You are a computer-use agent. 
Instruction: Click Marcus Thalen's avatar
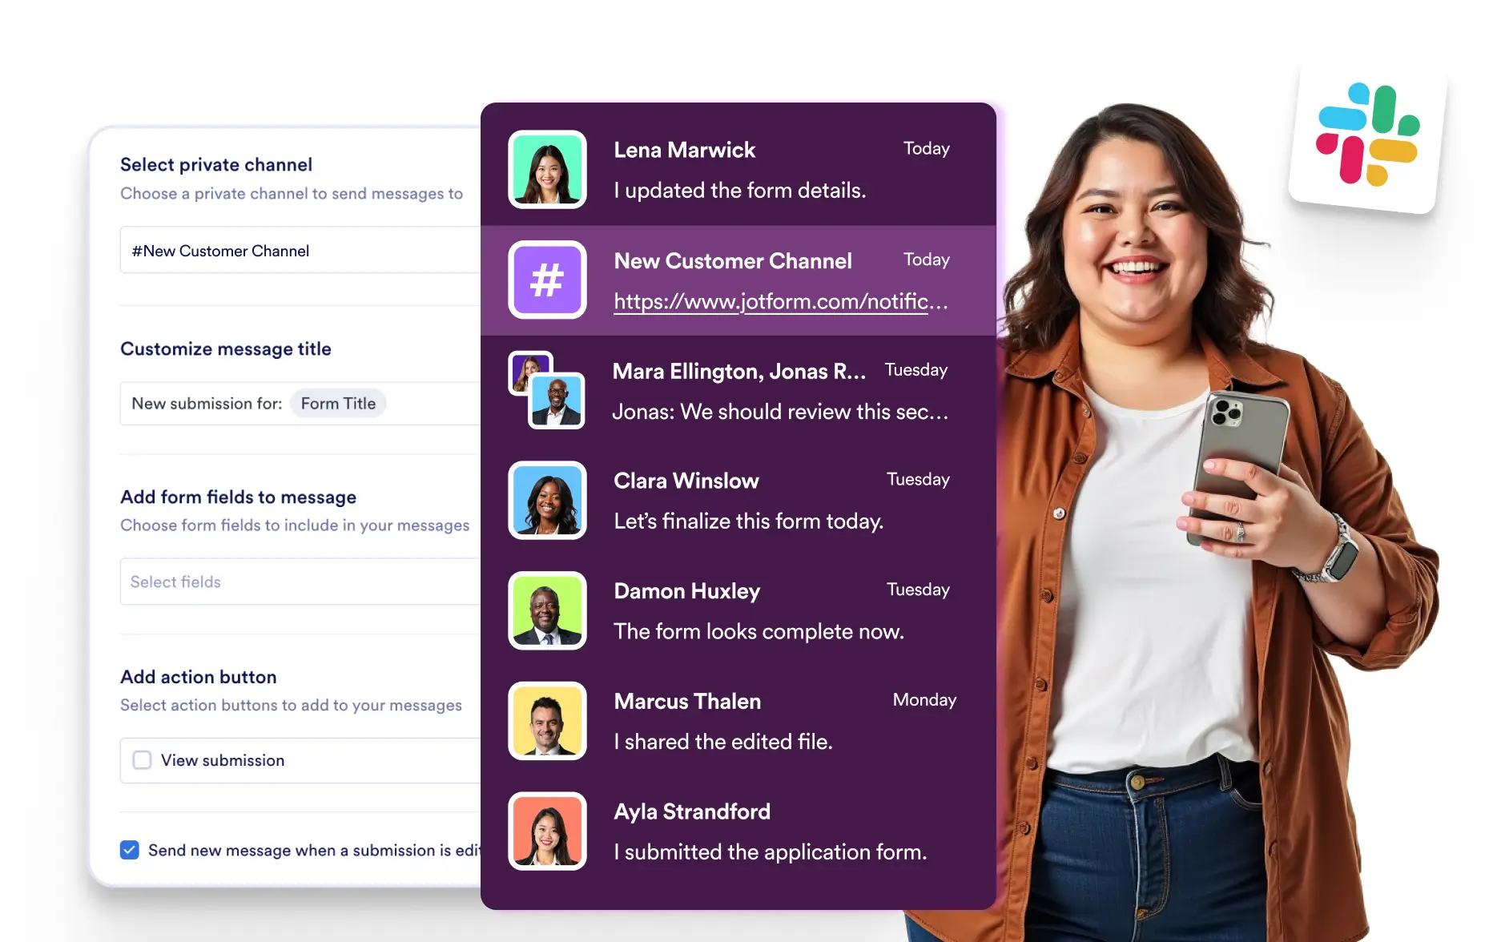coord(547,721)
